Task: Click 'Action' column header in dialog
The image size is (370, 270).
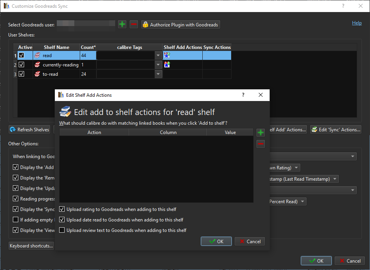Action: 94,132
